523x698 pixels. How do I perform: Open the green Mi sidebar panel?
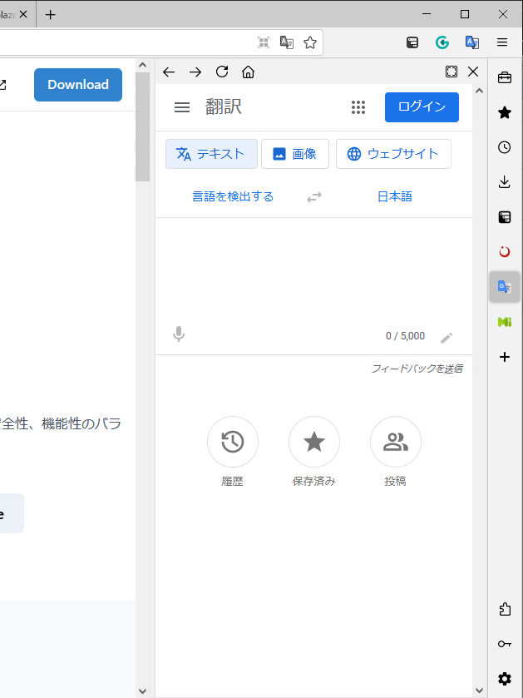coord(505,322)
